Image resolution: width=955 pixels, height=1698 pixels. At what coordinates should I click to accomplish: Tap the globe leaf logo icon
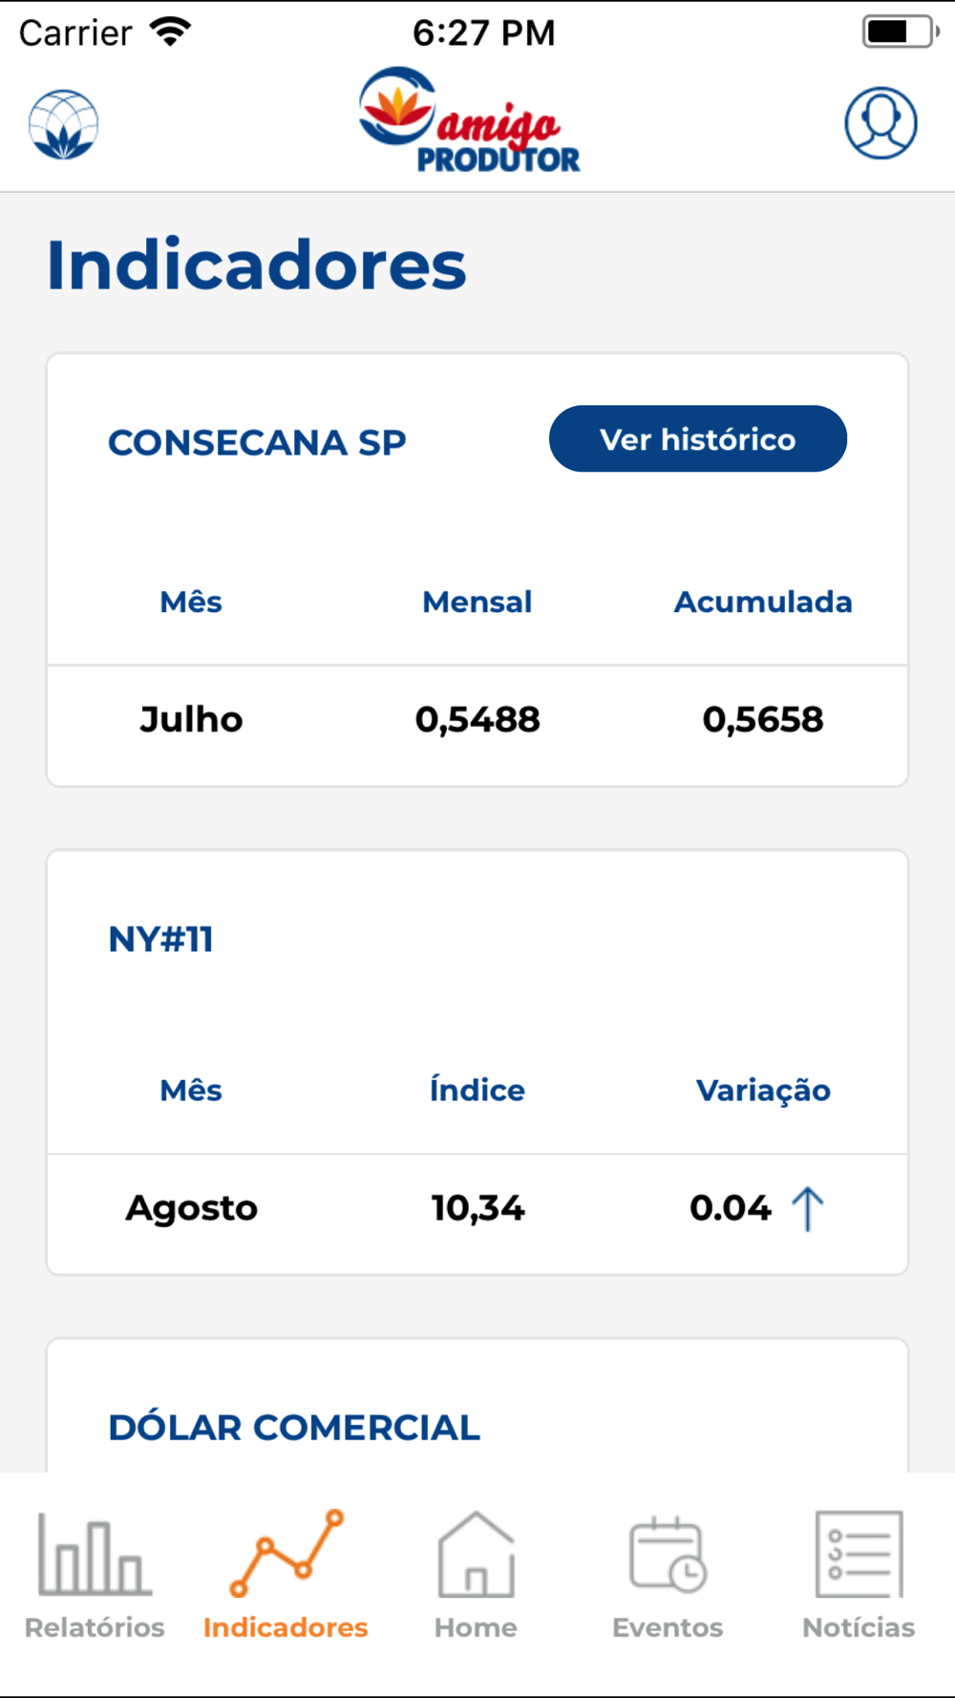click(63, 124)
